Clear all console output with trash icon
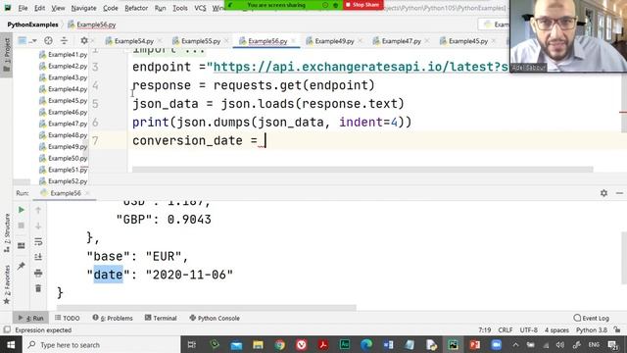This screenshot has width=627, height=353. [x=38, y=288]
